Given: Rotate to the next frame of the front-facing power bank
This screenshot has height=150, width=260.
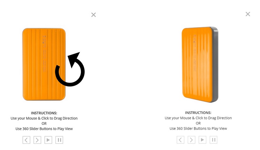Looking at the screenshot, I should (37, 140).
